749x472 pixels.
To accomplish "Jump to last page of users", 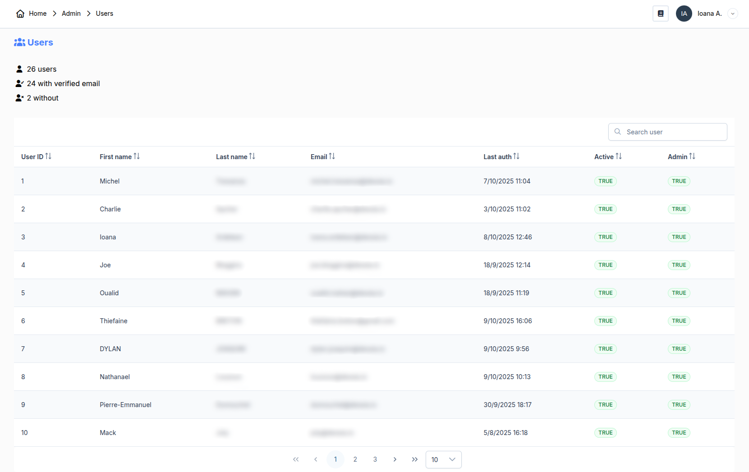I will (414, 459).
